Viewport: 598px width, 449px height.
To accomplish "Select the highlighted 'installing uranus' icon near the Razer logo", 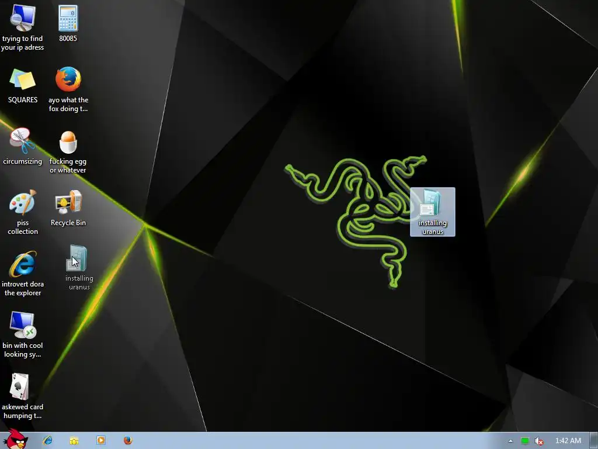I will click(433, 212).
